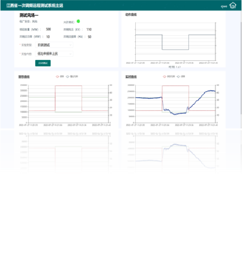This screenshot has height=259, width=242.
Task: Toggle the blue 理论功率 legend in 理想曲线
Action: pyautogui.click(x=72, y=76)
